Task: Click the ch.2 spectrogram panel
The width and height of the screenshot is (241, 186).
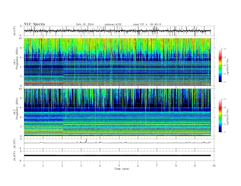Action: pyautogui.click(x=117, y=112)
